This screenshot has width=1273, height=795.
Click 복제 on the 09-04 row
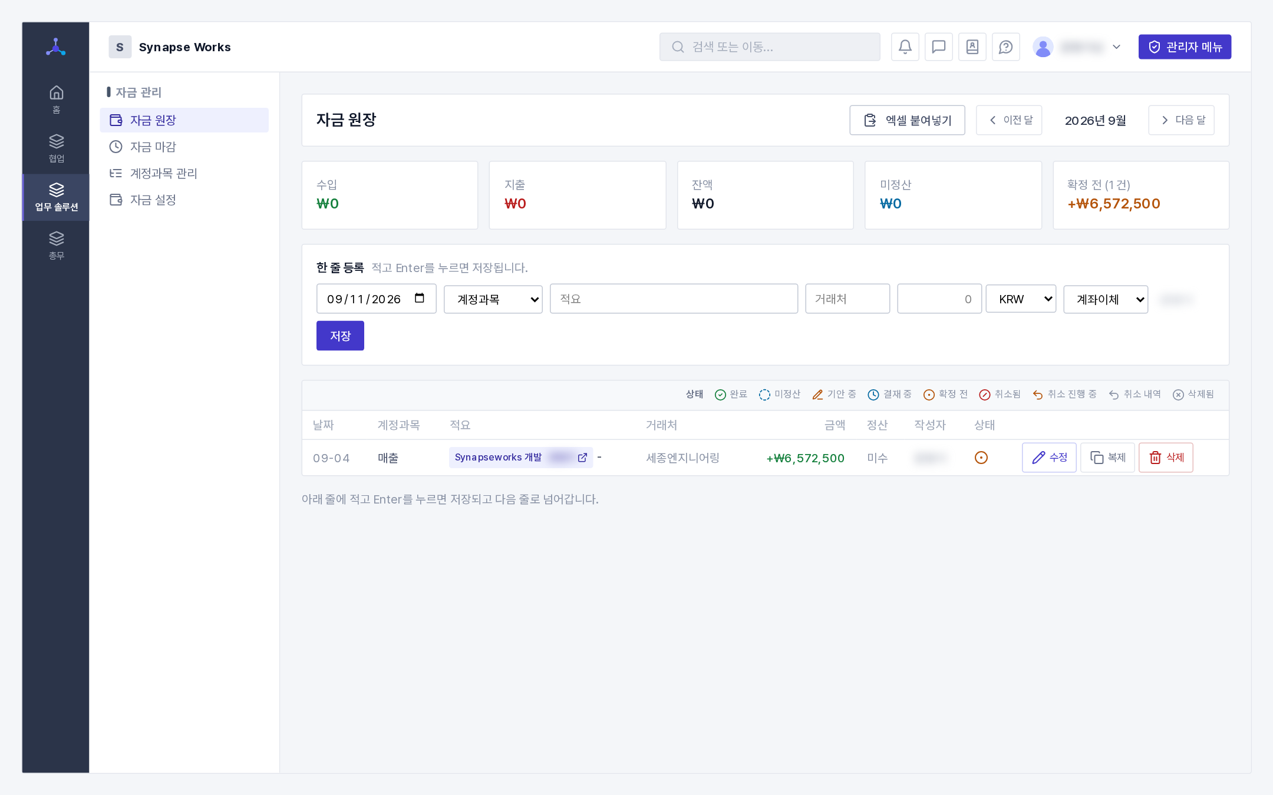1107,458
